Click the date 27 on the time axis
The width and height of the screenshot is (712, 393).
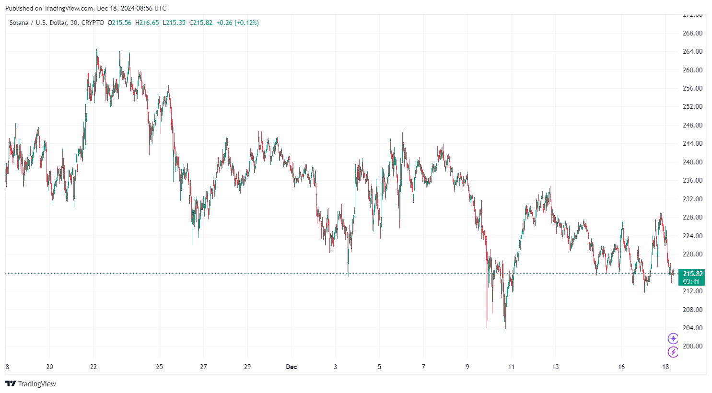(x=204, y=367)
